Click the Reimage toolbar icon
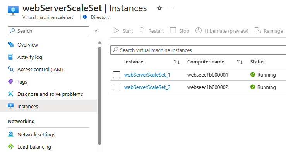This screenshot has height=152, width=286. coord(257,30)
